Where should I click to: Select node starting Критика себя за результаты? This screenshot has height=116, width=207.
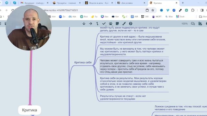133,84
